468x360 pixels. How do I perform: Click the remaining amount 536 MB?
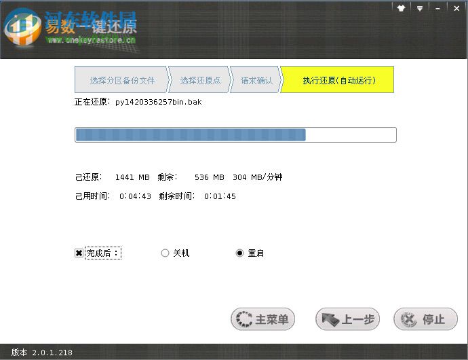pyautogui.click(x=209, y=177)
